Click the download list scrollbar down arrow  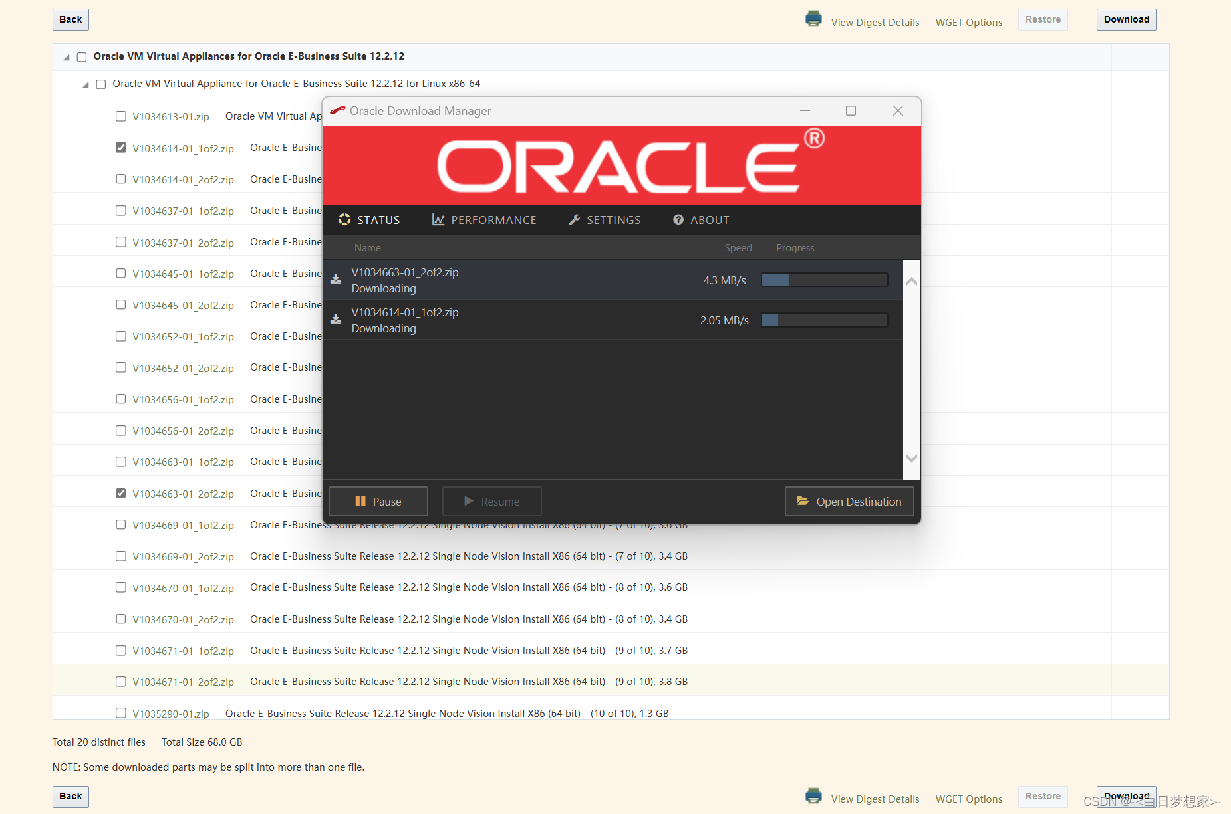click(911, 458)
